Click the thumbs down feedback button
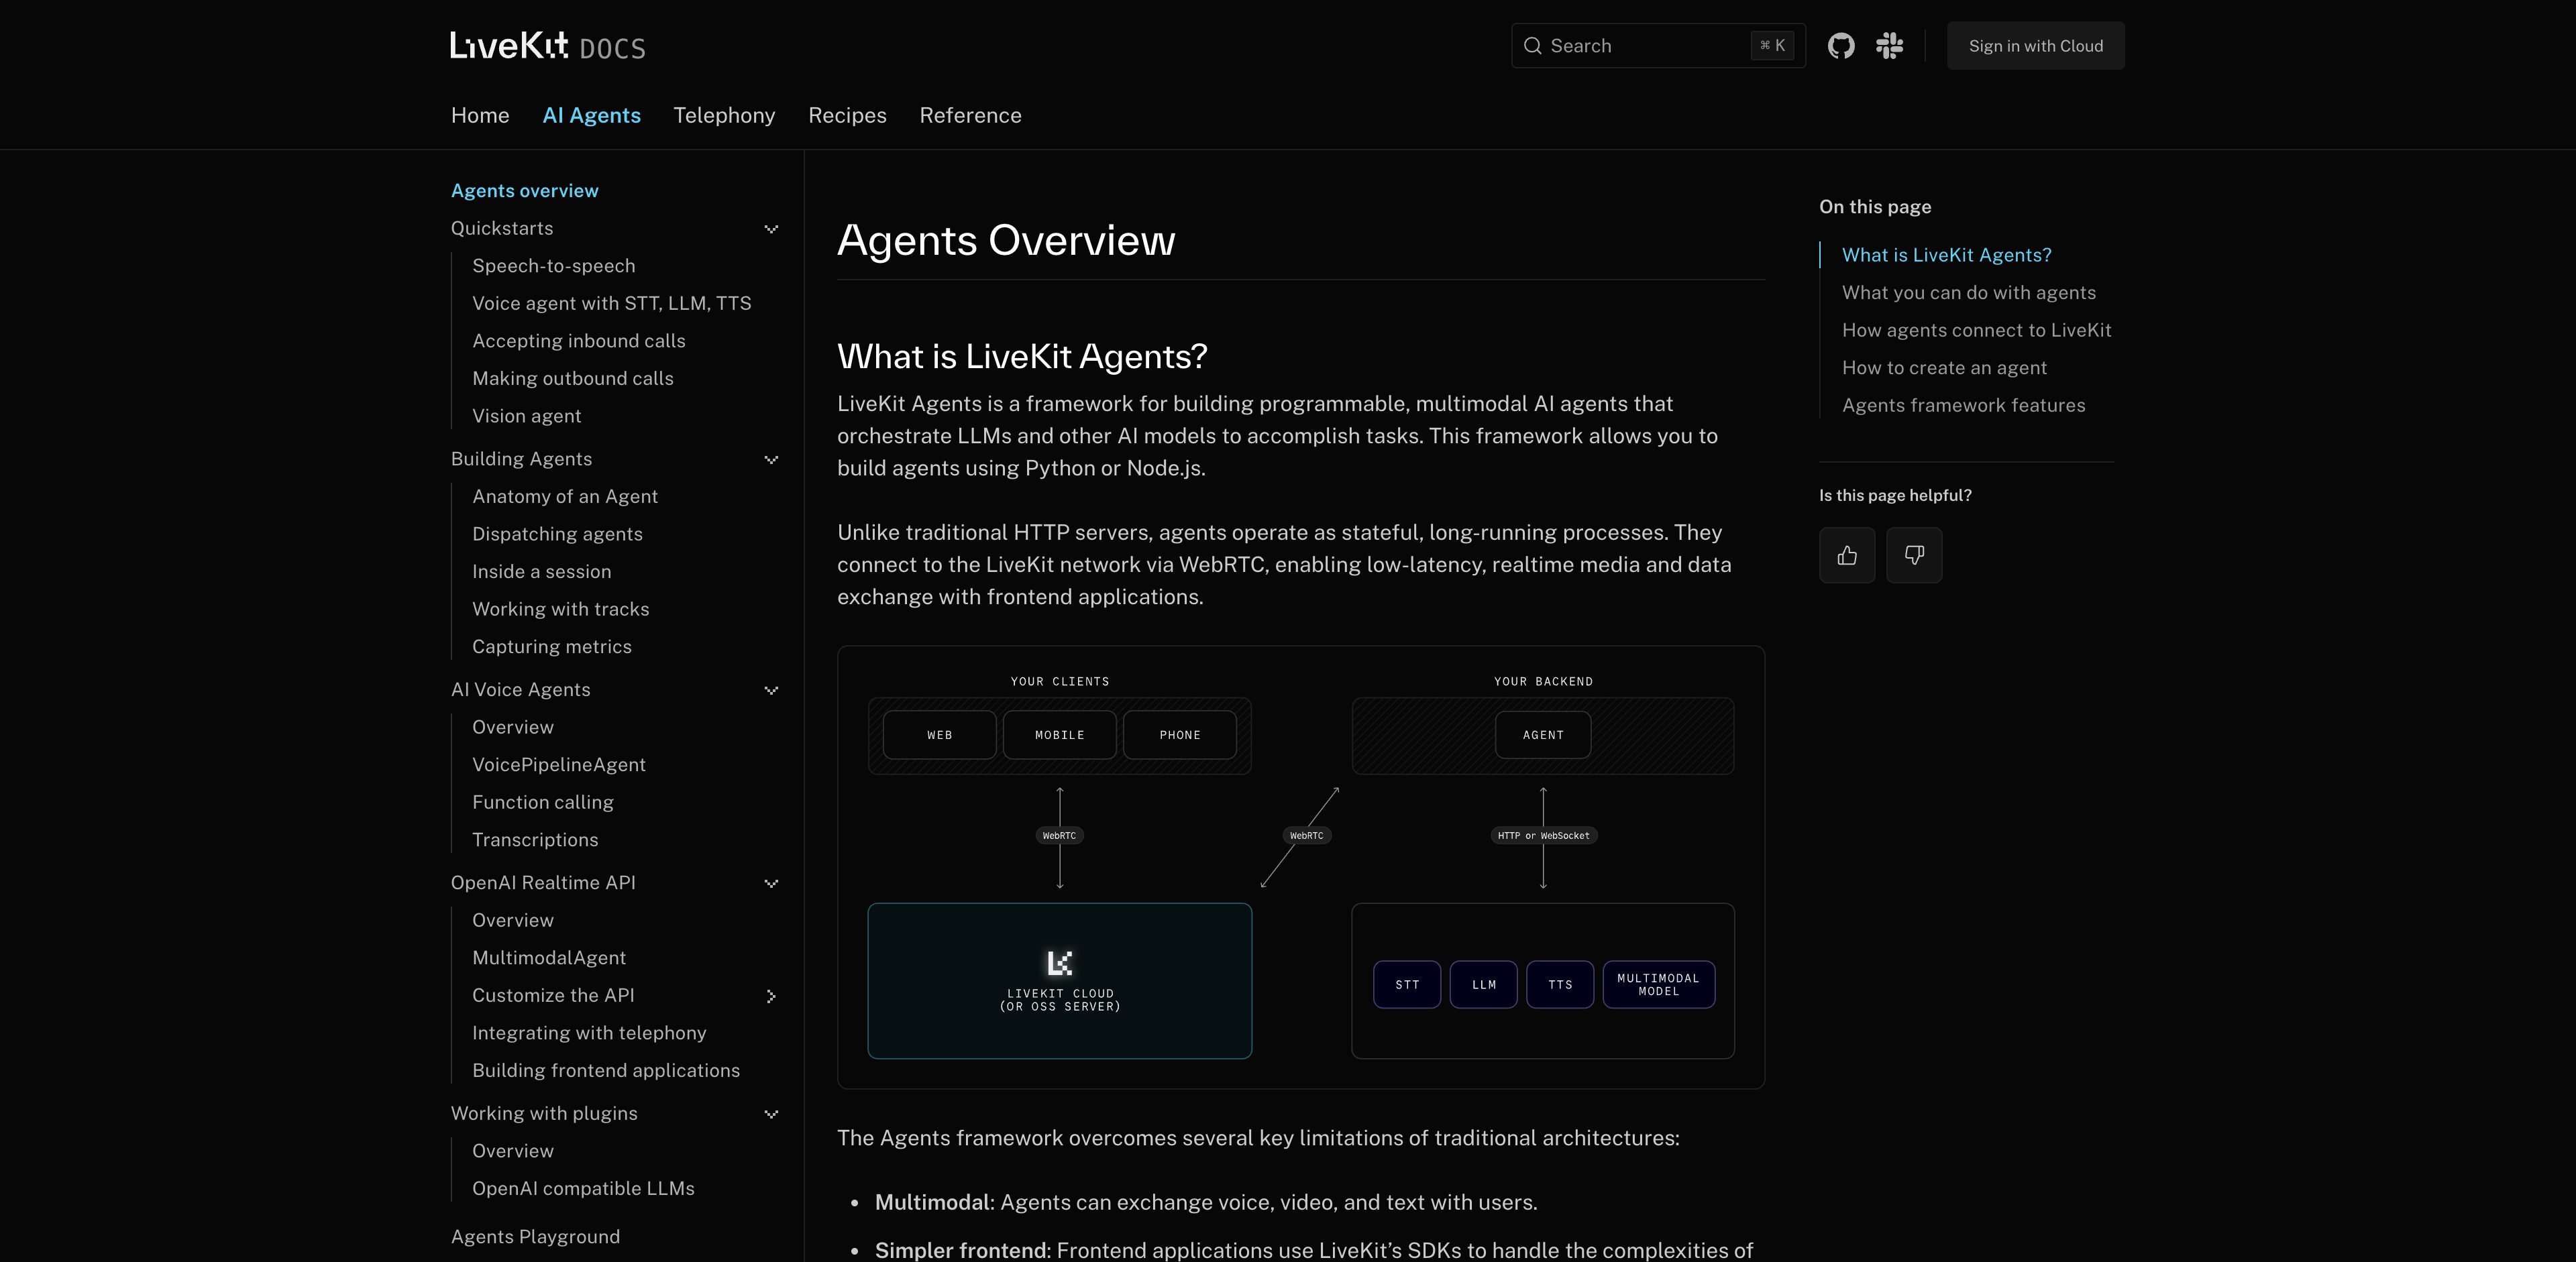This screenshot has width=2576, height=1262. click(x=1914, y=555)
